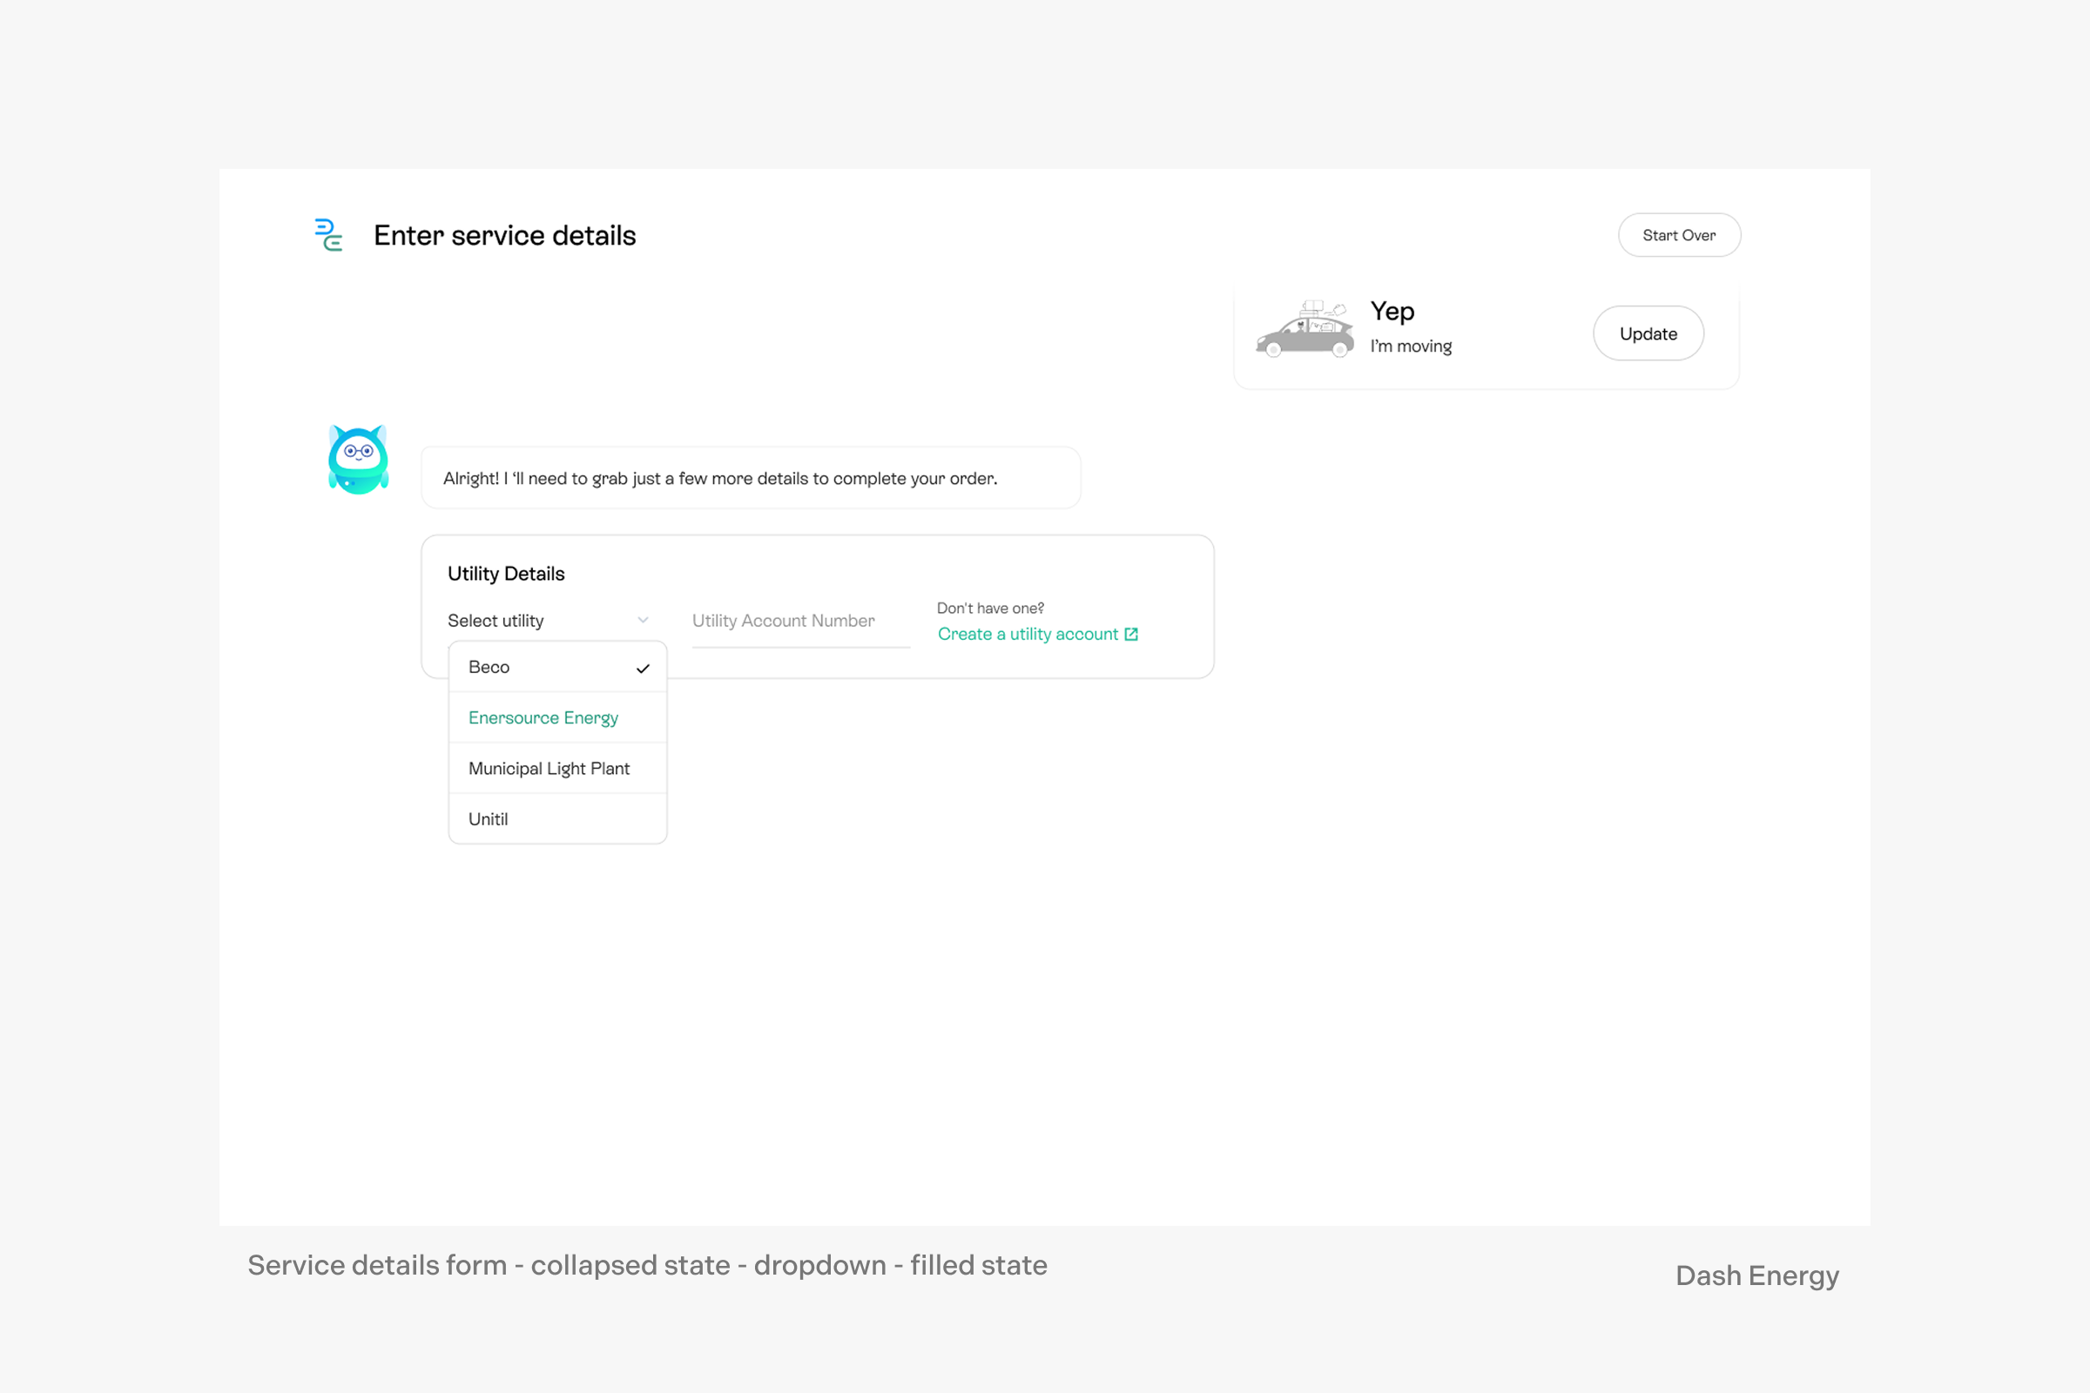Click the Update button
Screen dimensions: 2090x1393
pos(1648,334)
